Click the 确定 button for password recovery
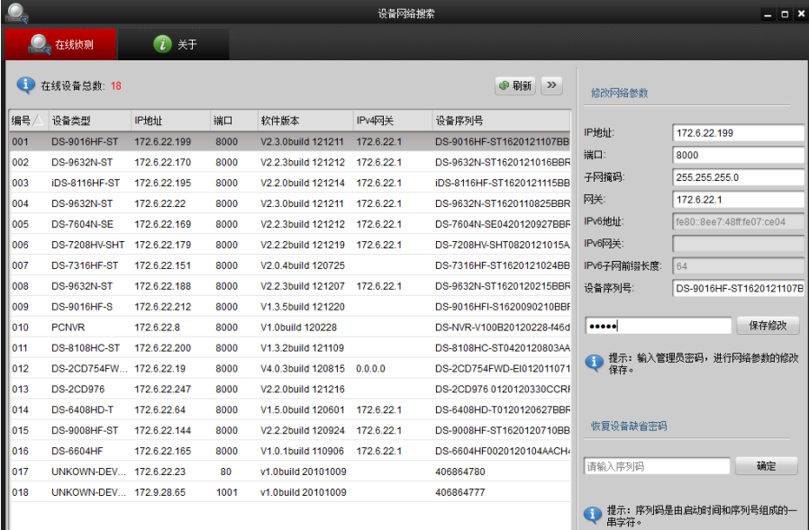The width and height of the screenshot is (809, 530). [766, 466]
